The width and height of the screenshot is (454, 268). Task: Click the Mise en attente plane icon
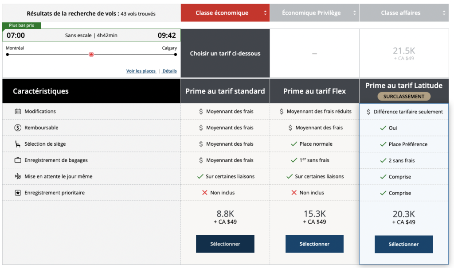(x=18, y=177)
